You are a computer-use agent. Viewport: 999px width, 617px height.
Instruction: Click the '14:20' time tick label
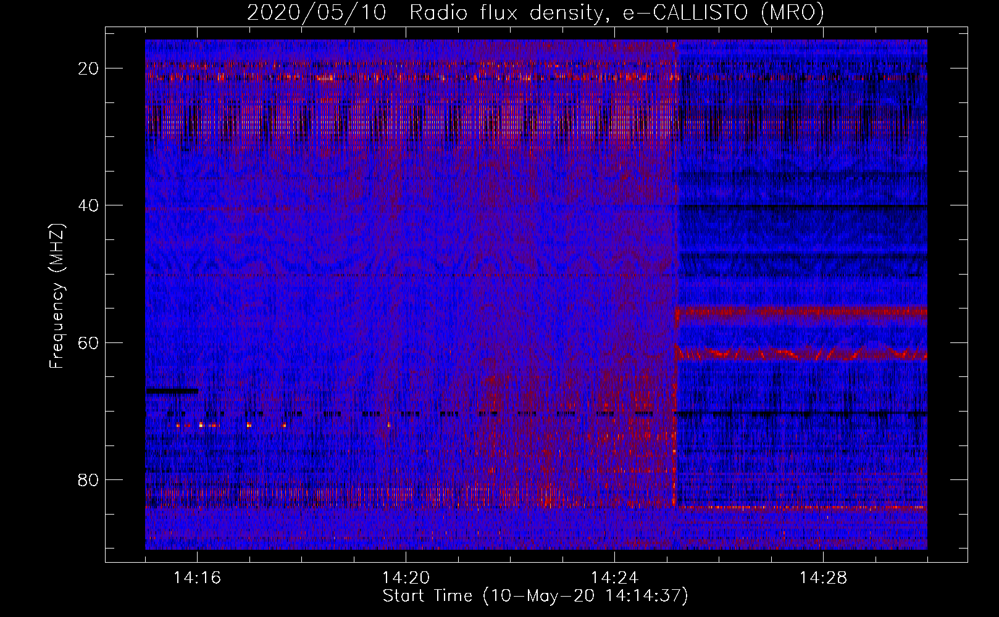[x=406, y=578]
